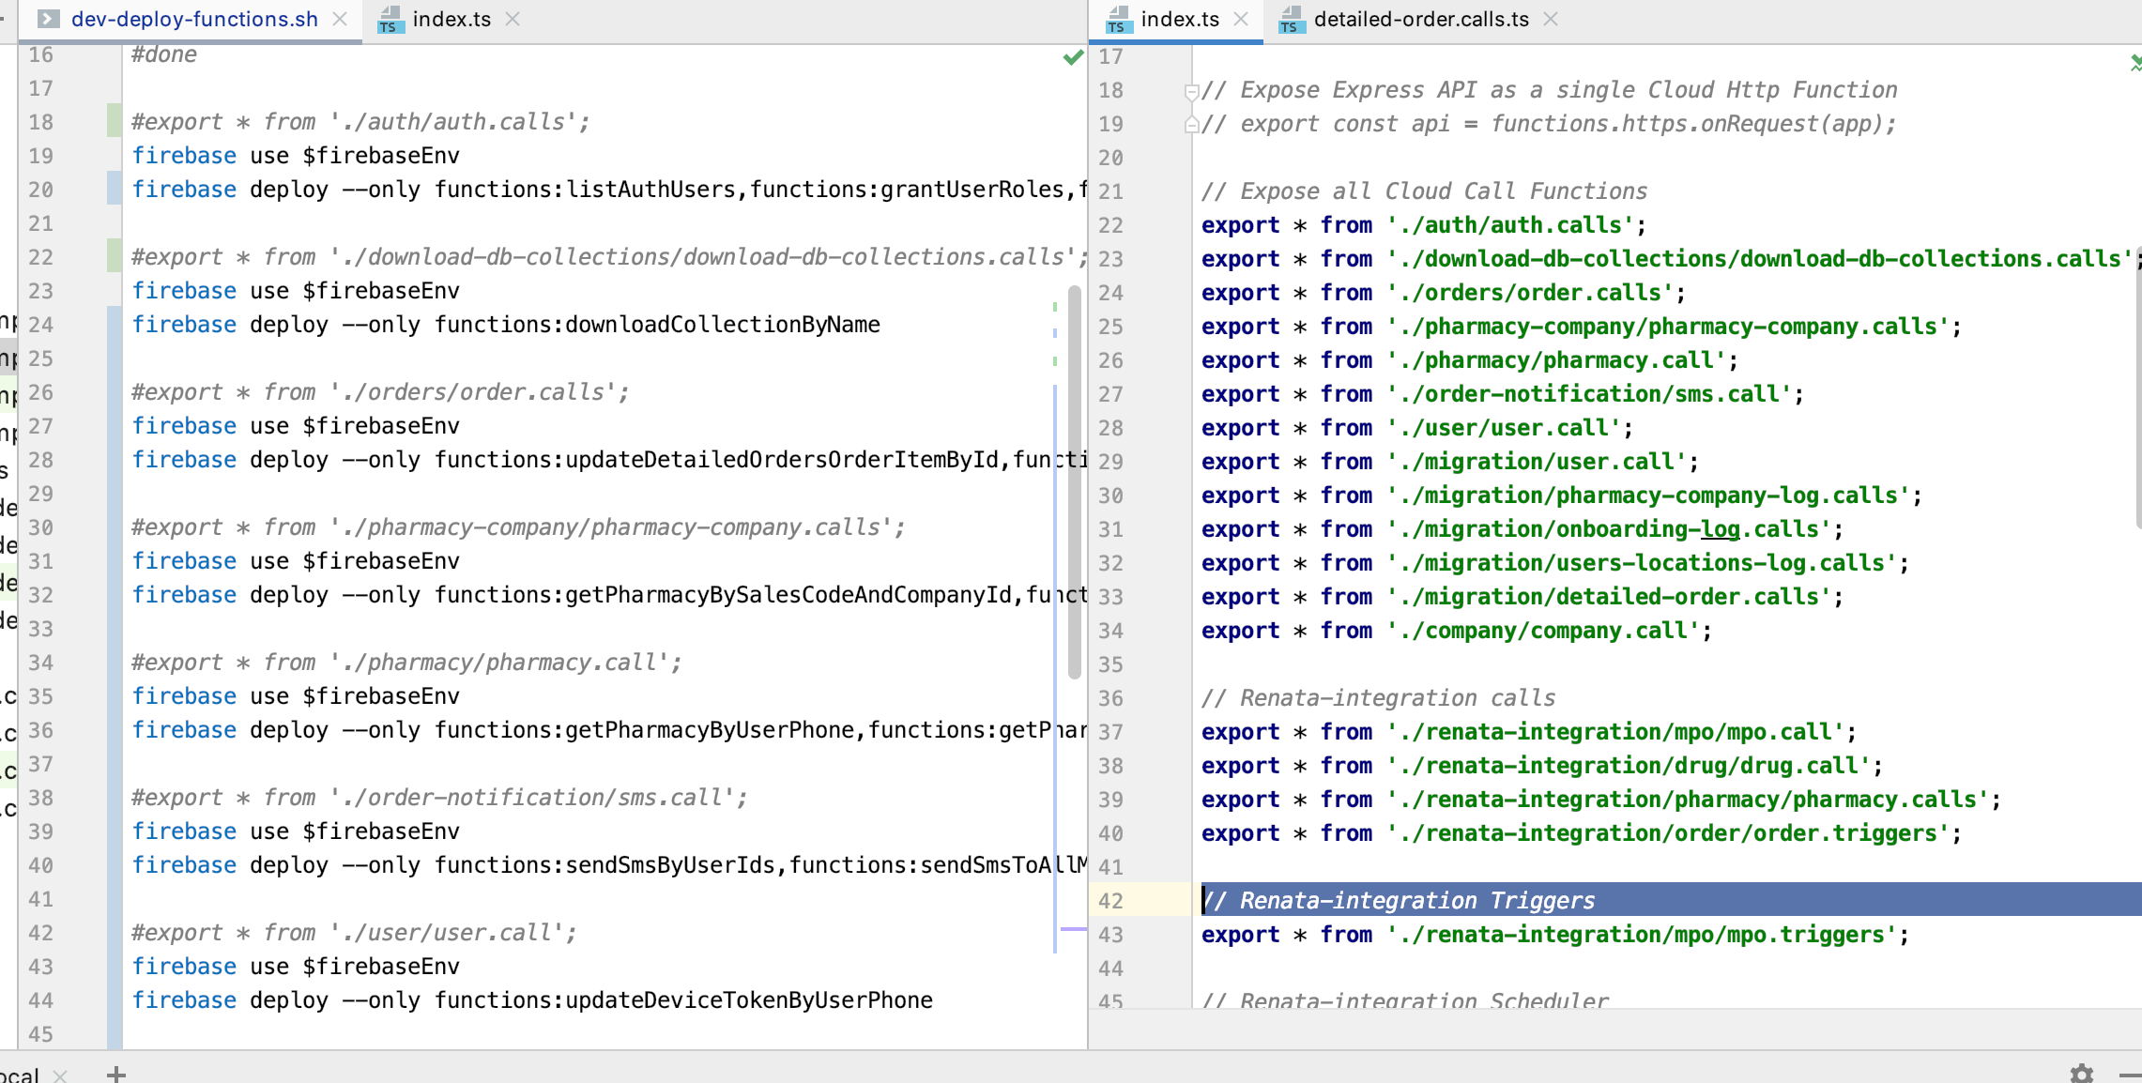Close the Local terminal tab

click(x=60, y=1075)
